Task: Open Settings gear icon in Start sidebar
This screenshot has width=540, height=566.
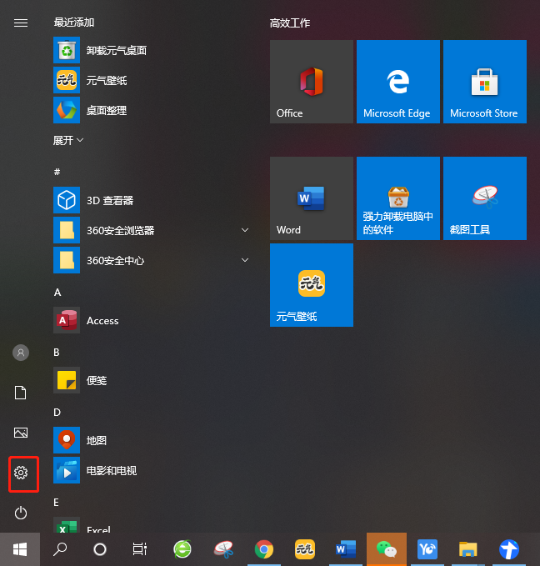Action: point(21,473)
